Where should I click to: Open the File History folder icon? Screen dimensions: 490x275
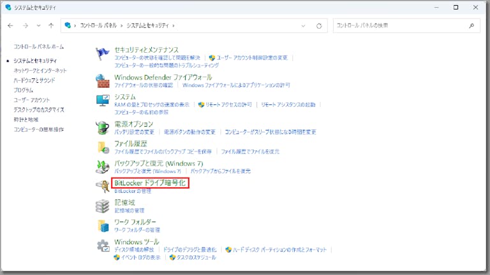click(x=103, y=148)
